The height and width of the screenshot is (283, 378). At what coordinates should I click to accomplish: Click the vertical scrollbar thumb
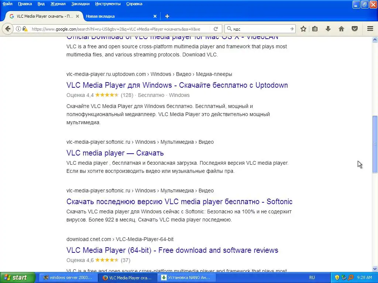375,144
